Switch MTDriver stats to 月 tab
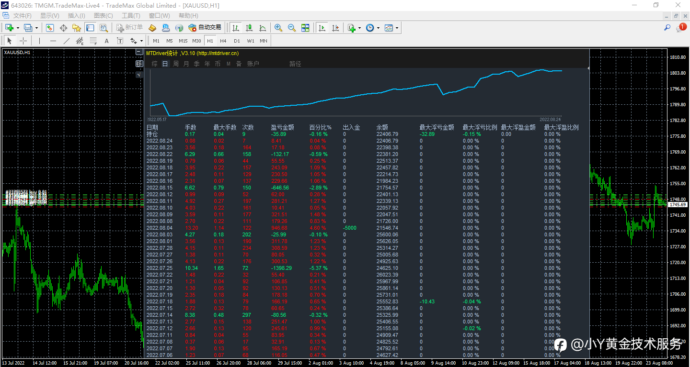 [x=186, y=64]
